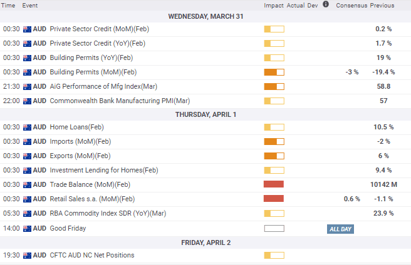This screenshot has height=265, width=411.
Task: Open Investment Lending for Homes(Feb) event
Action: pos(104,170)
